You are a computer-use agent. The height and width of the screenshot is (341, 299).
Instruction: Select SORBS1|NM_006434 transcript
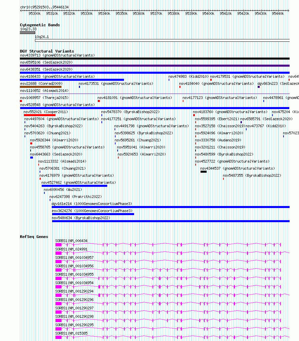168,245
